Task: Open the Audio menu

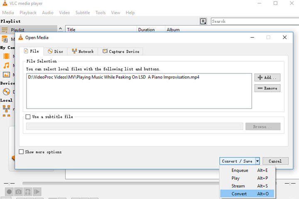Action: (x=48, y=12)
